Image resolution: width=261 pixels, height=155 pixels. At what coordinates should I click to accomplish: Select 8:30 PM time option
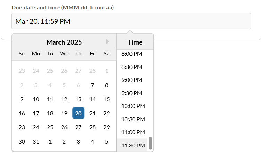pyautogui.click(x=132, y=67)
